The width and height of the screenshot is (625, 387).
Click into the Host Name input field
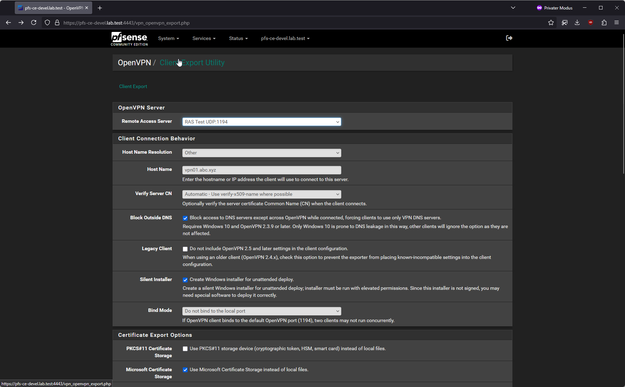click(262, 170)
